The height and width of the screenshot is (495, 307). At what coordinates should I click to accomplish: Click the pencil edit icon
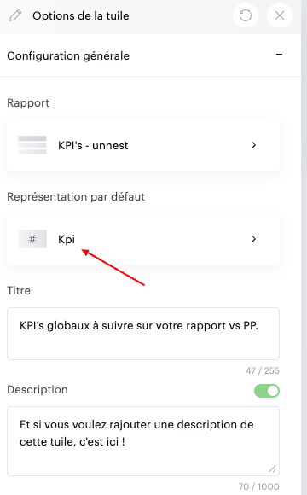tap(15, 15)
